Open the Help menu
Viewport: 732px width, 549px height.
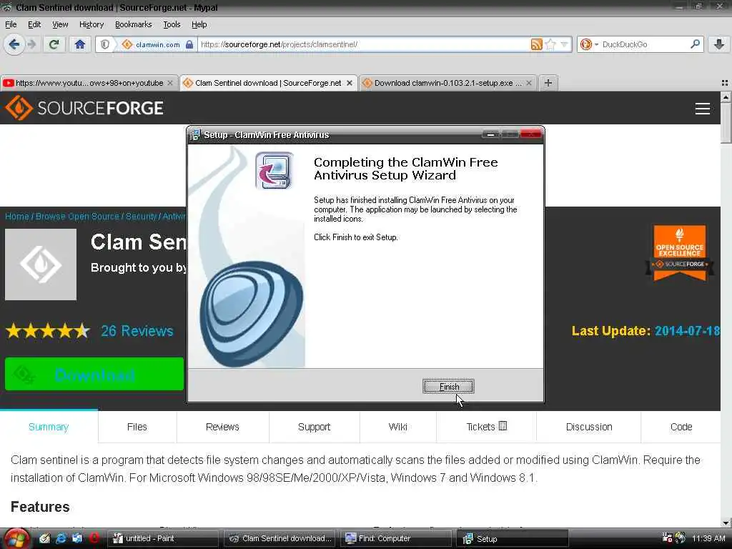pos(199,24)
